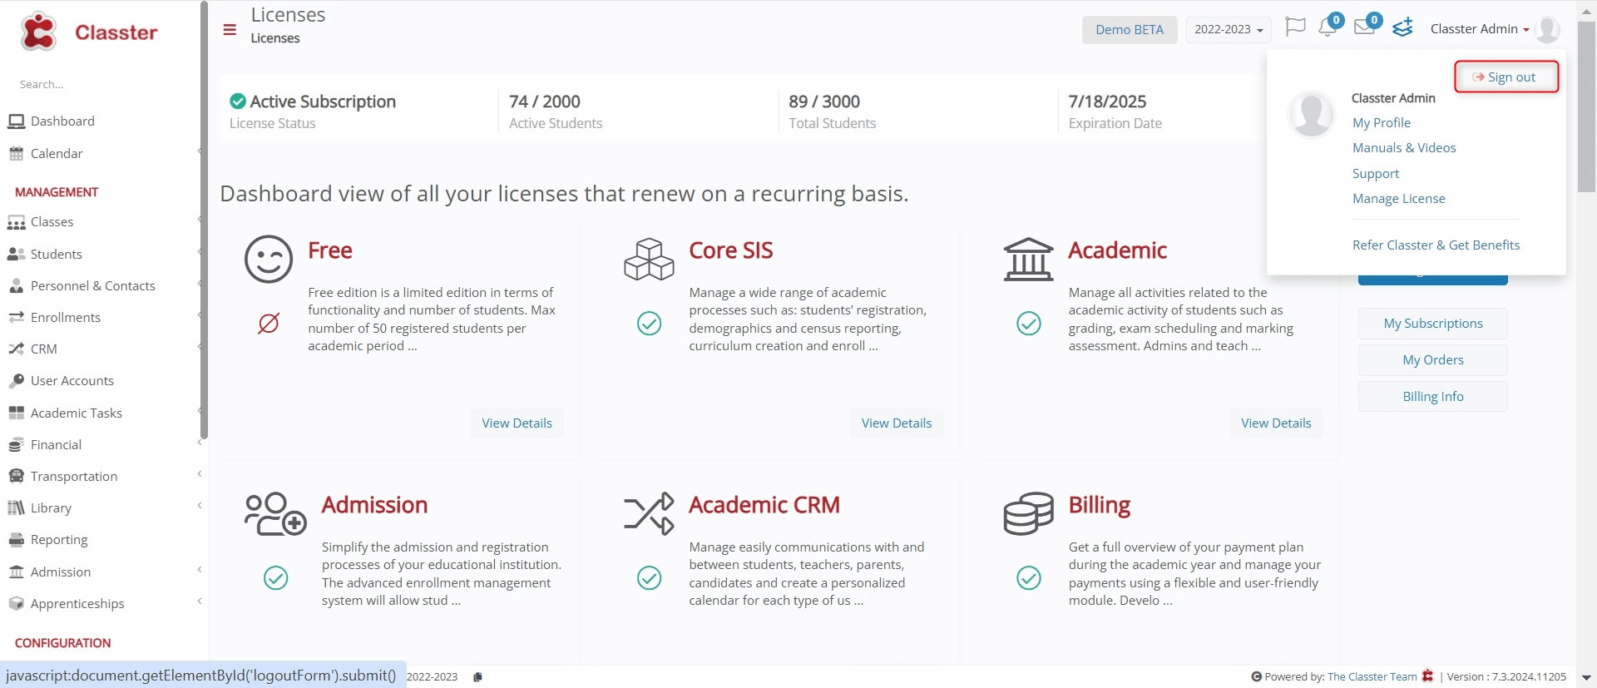The width and height of the screenshot is (1597, 688).
Task: Expand the Admission submenu chevron
Action: pyautogui.click(x=200, y=570)
